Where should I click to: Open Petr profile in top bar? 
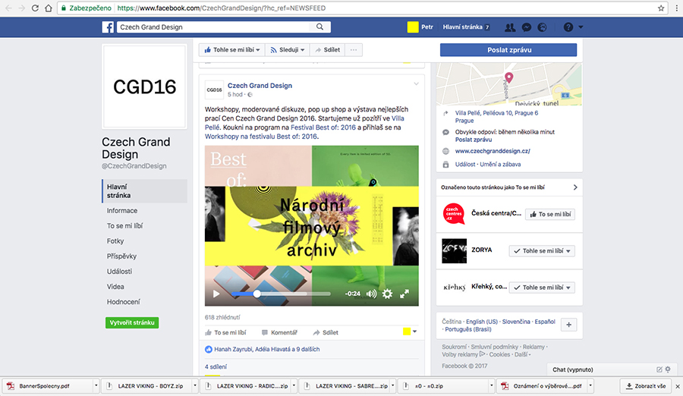coord(427,27)
